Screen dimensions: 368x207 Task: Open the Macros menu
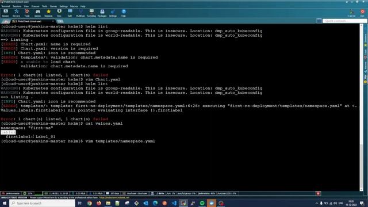(x=74, y=6)
